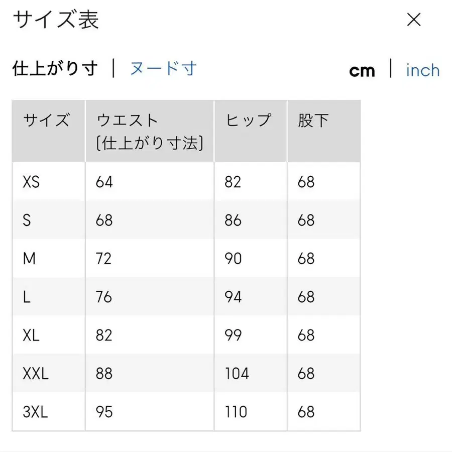The width and height of the screenshot is (452, 452).
Task: Click hip value 110 for size 3XL
Action: pos(236,411)
